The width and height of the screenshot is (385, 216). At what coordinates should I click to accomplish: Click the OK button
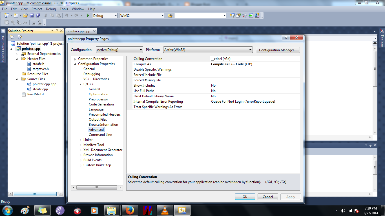point(245,197)
